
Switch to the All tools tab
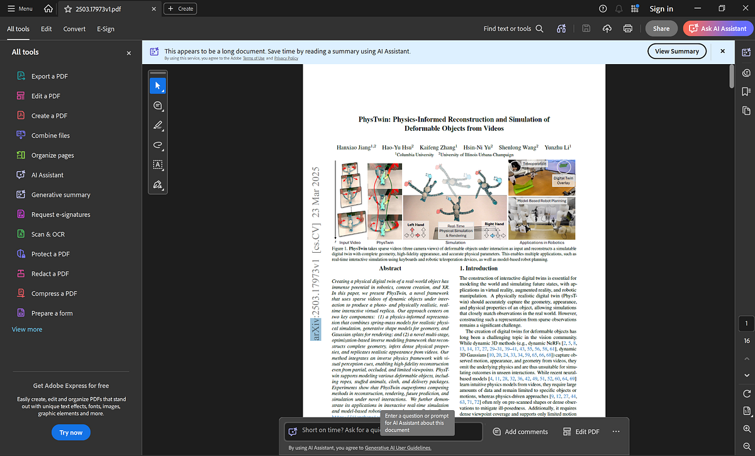[18, 29]
